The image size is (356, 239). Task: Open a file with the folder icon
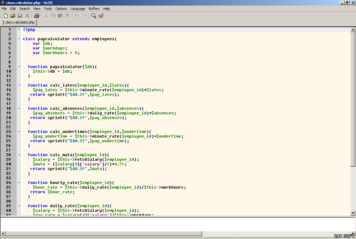coord(13,16)
